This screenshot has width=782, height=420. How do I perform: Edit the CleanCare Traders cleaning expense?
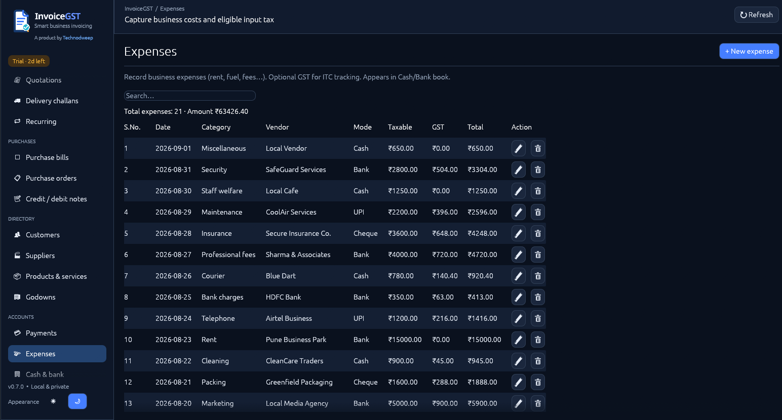pos(518,361)
